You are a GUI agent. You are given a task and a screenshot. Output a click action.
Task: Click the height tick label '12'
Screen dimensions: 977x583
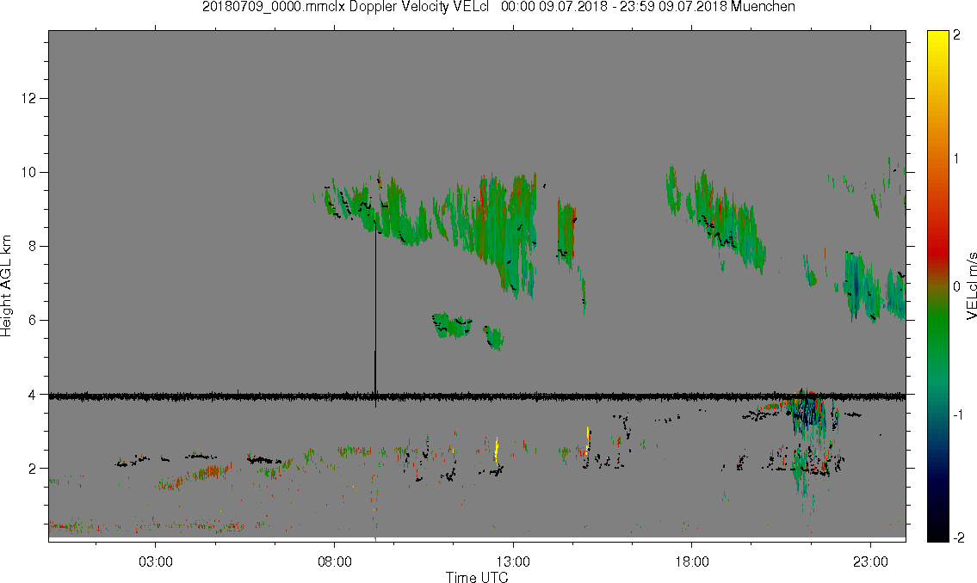click(28, 98)
